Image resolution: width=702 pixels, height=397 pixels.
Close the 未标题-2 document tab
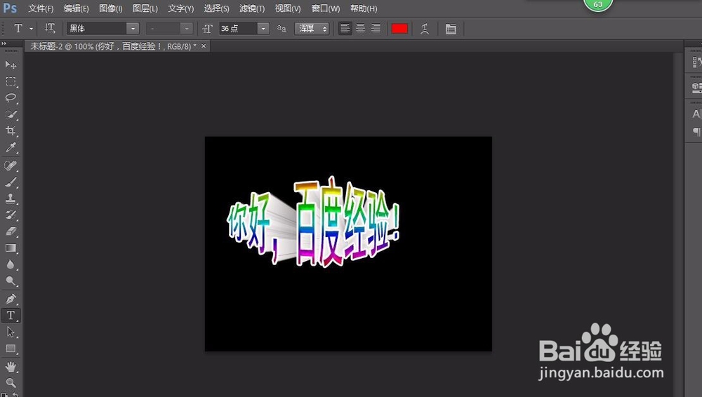tap(204, 46)
